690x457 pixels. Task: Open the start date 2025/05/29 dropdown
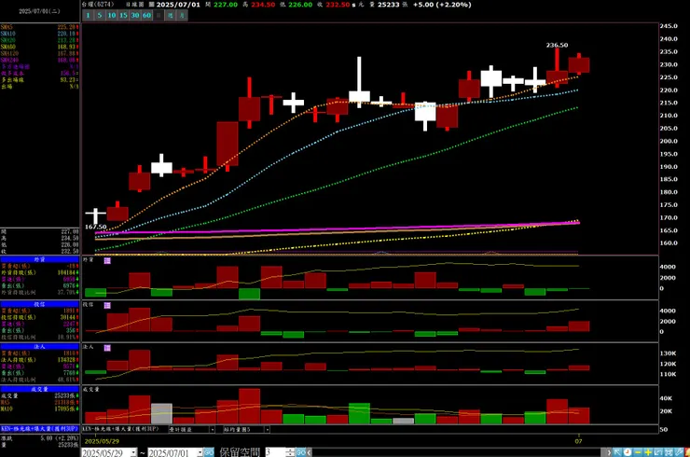point(133,452)
